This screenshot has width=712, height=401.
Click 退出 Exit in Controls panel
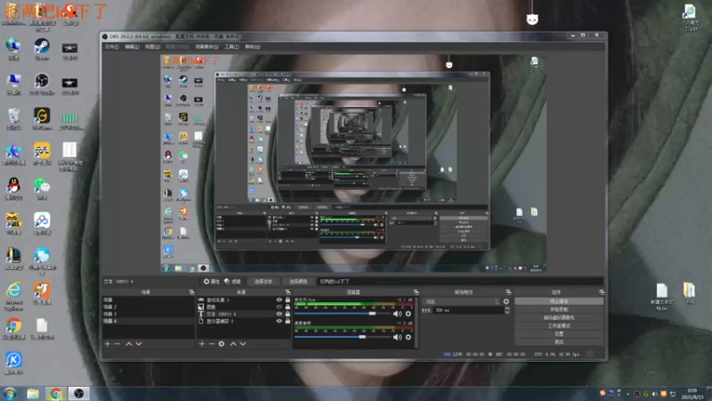pyautogui.click(x=559, y=342)
